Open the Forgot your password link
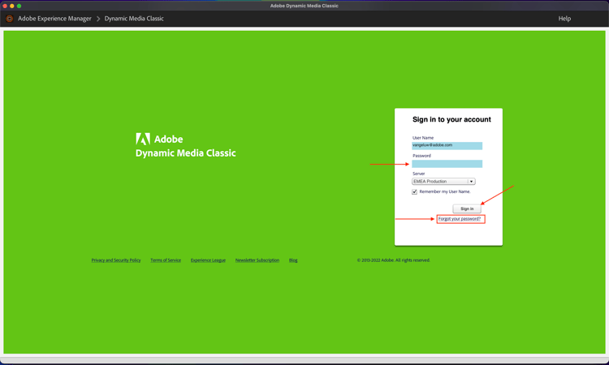The height and width of the screenshot is (365, 609). click(460, 219)
